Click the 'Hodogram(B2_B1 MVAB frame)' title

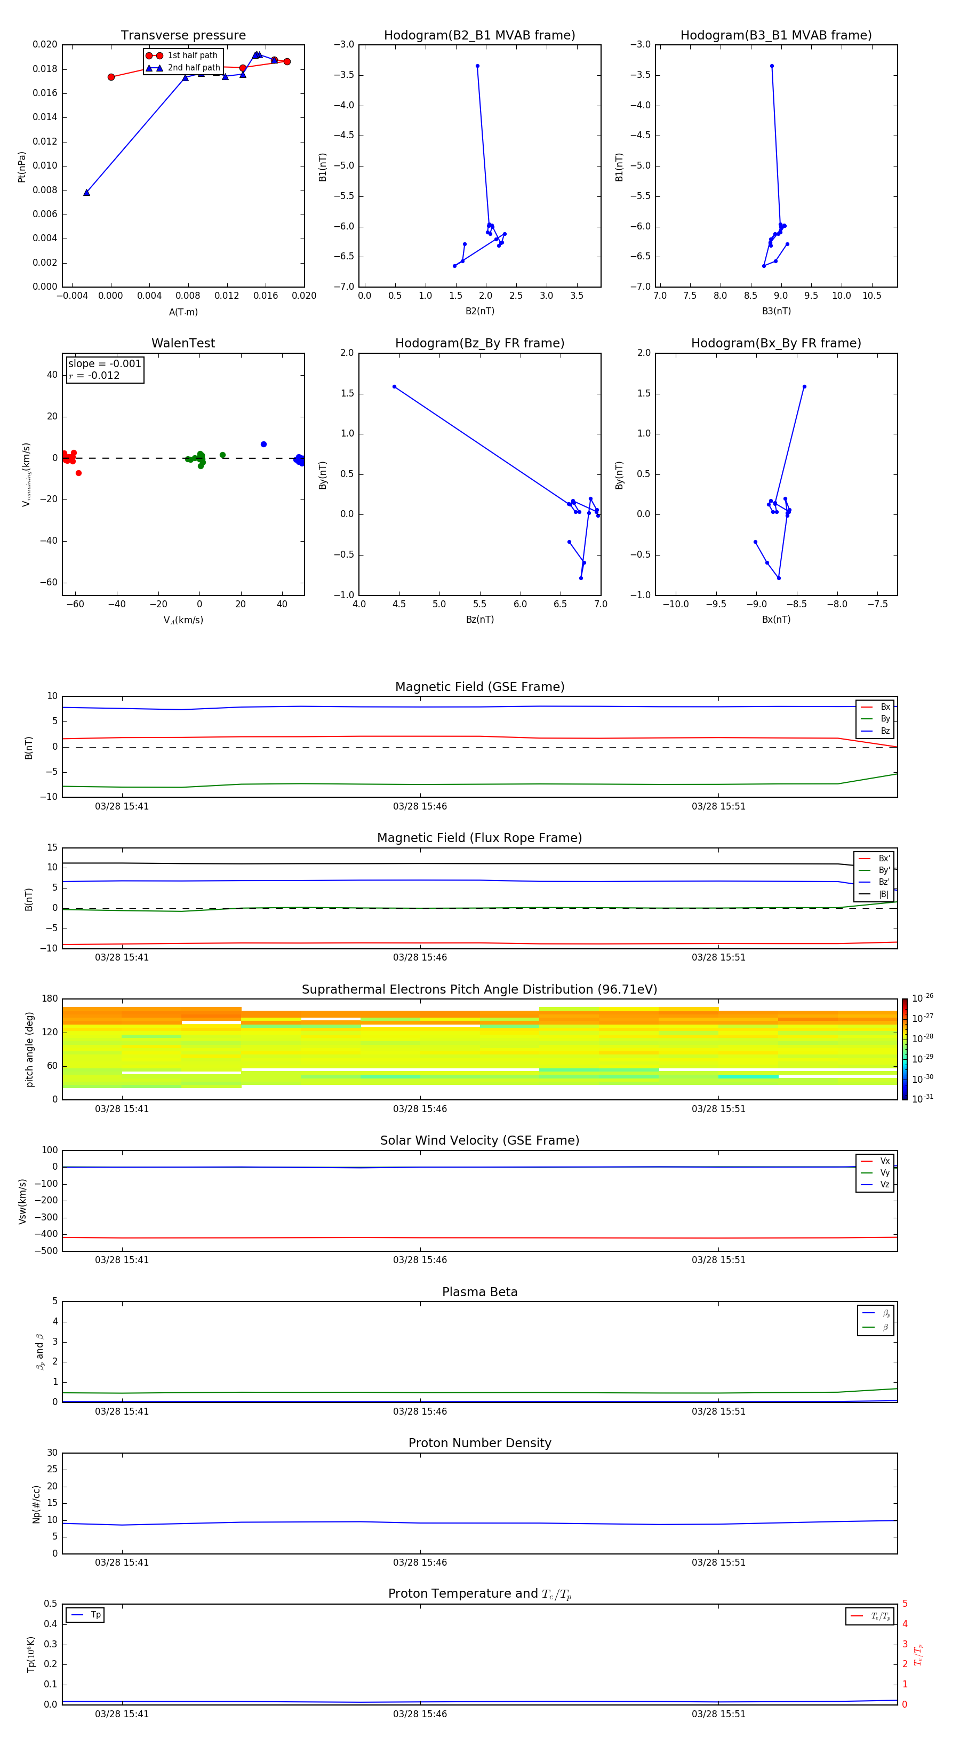[479, 36]
